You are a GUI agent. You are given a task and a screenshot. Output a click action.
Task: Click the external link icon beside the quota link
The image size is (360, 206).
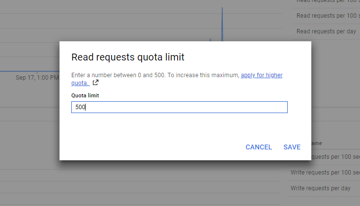pyautogui.click(x=95, y=83)
